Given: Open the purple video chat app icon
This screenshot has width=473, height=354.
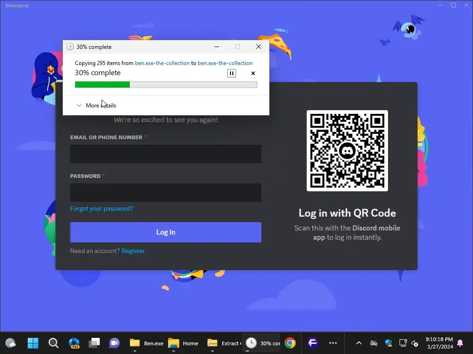Looking at the screenshot, I should [x=115, y=343].
